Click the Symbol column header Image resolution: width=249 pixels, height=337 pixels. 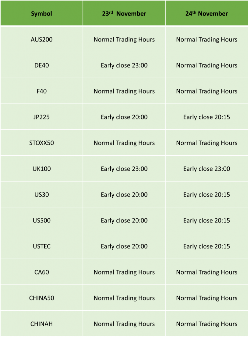coord(41,13)
